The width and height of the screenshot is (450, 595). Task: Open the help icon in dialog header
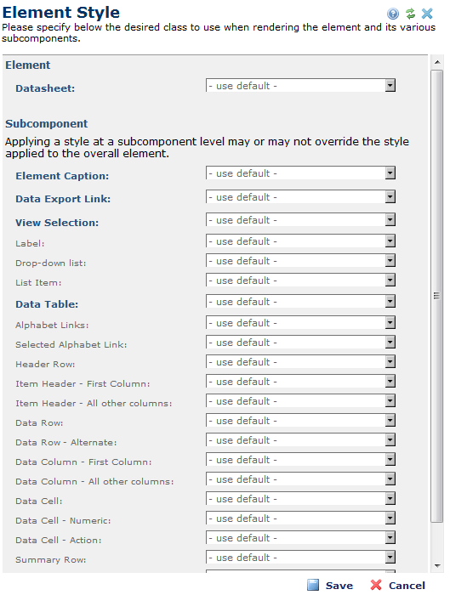point(393,14)
